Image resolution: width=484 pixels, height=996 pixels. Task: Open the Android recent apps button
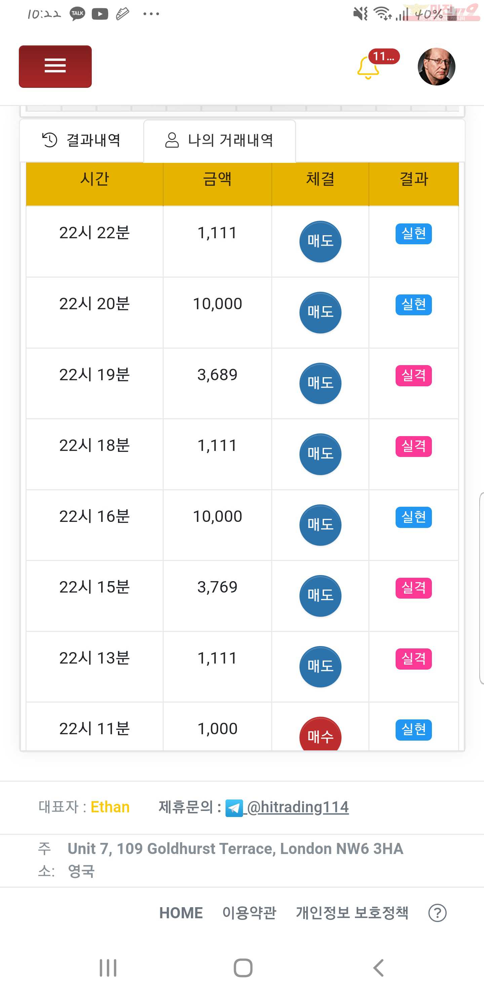coord(108,968)
